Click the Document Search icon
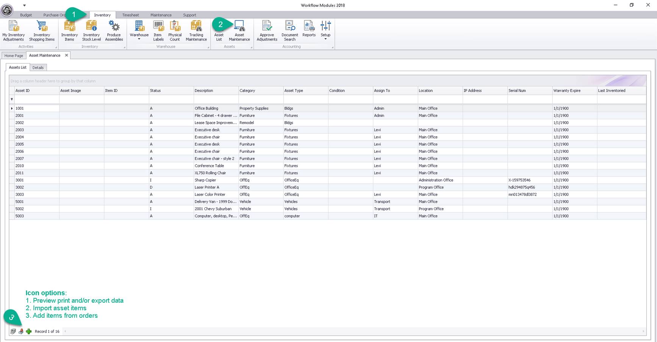 [x=289, y=31]
